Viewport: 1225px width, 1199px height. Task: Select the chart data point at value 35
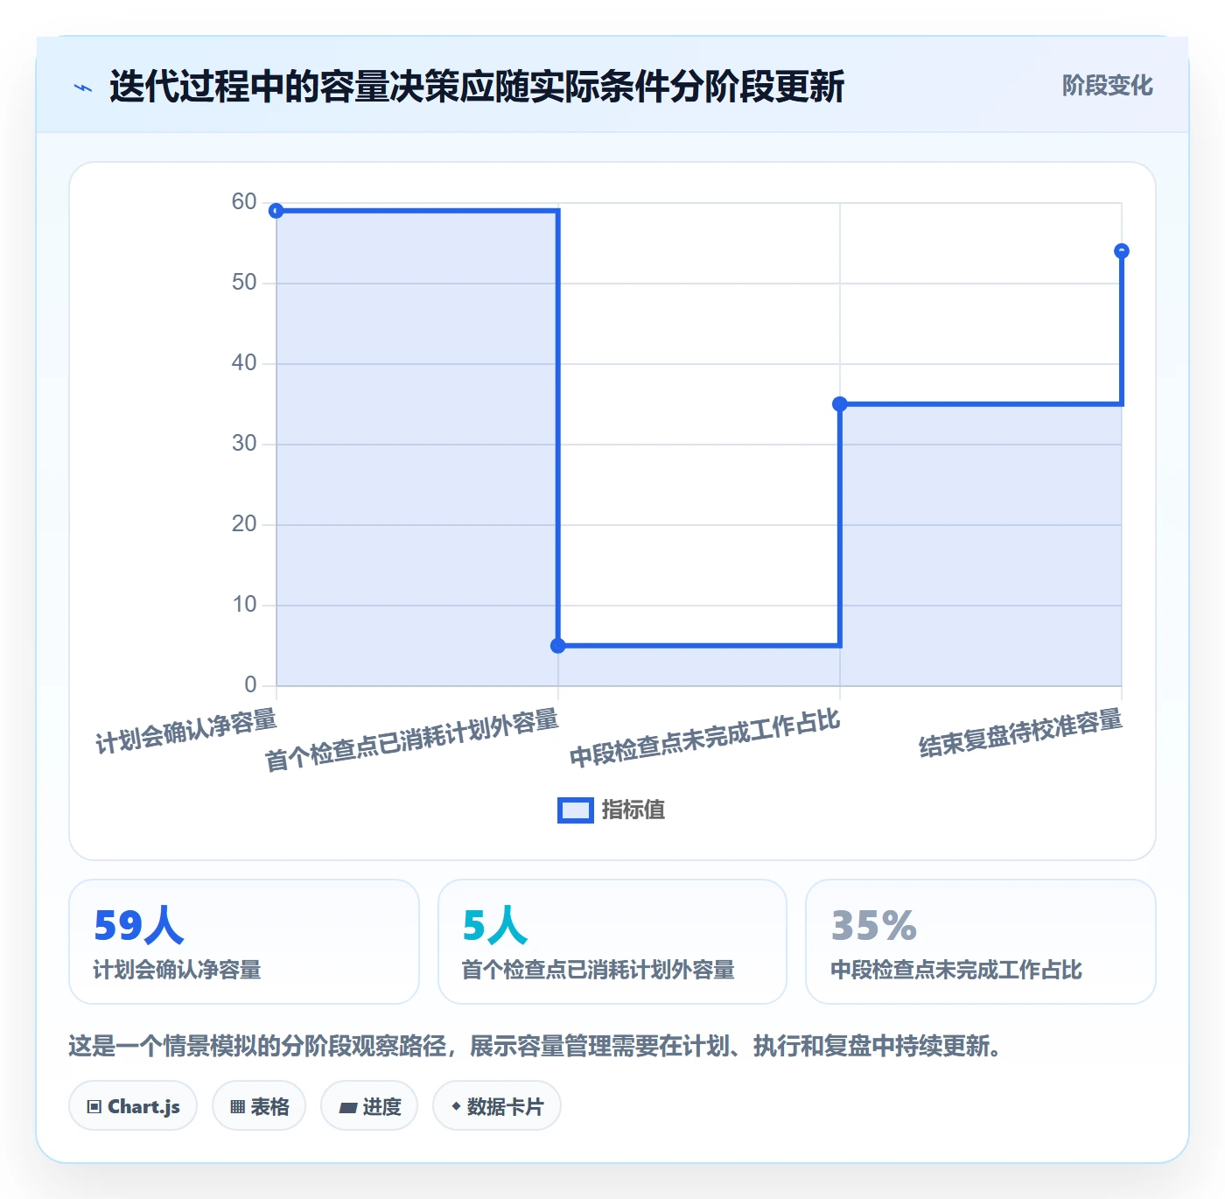(x=840, y=404)
